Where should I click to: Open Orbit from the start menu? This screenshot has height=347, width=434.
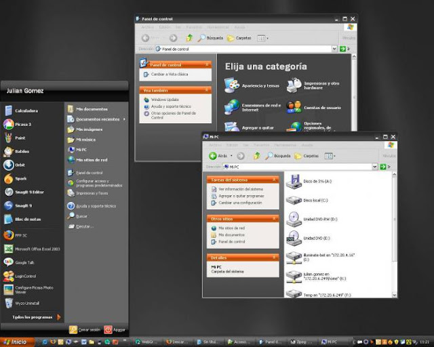click(x=14, y=165)
